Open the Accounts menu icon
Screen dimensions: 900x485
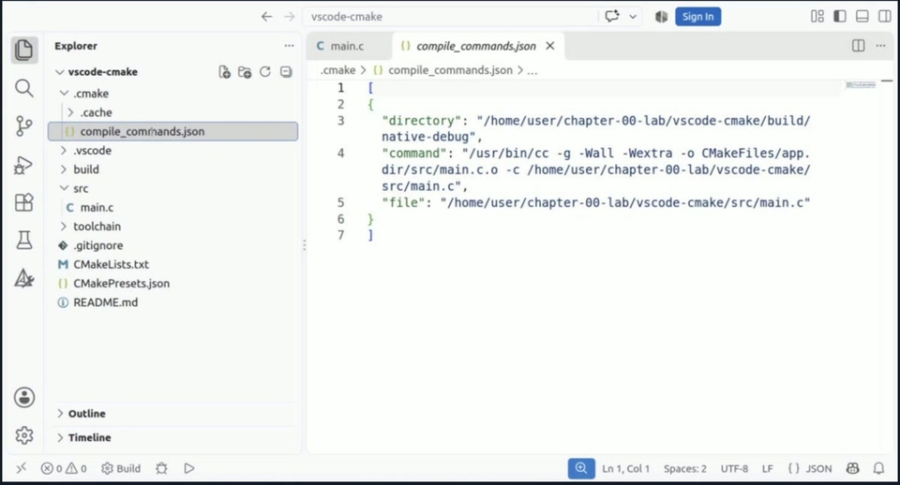[x=24, y=397]
